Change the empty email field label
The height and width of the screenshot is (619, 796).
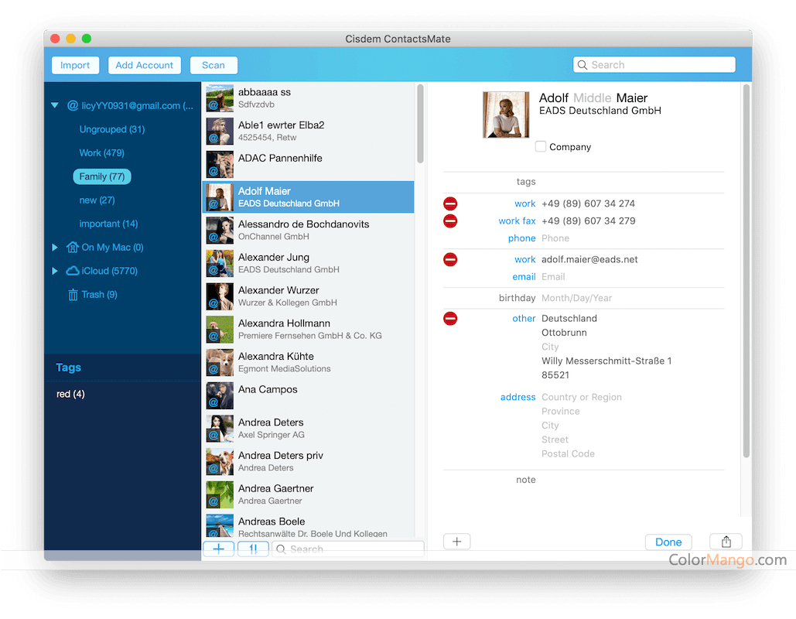coord(524,277)
